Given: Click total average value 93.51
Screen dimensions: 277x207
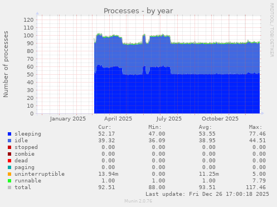Looking at the screenshot, I should [207, 187].
